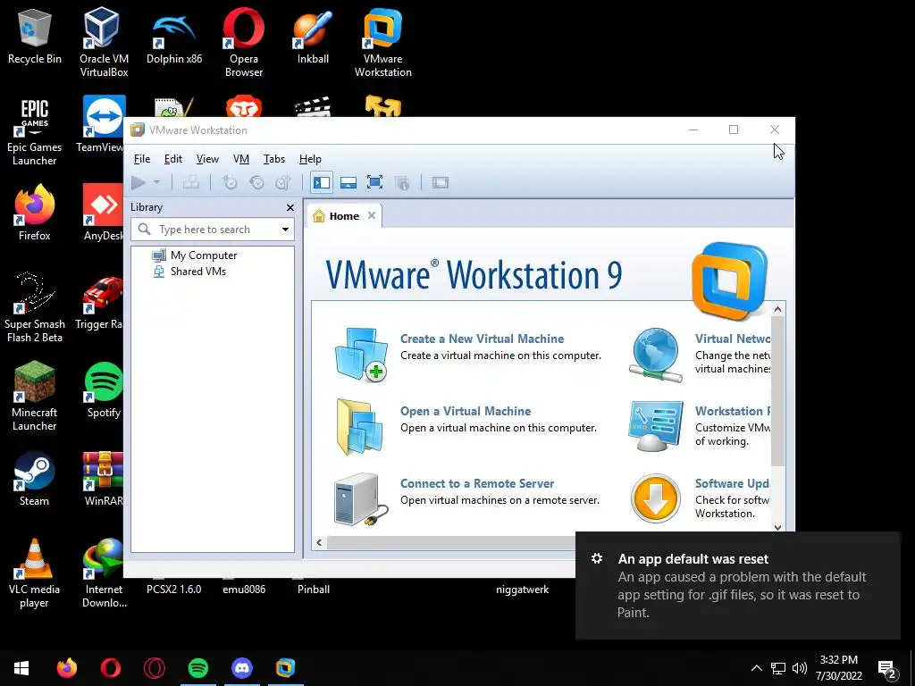Open the Action Center notifications icon
The height and width of the screenshot is (686, 915).
coord(887,669)
